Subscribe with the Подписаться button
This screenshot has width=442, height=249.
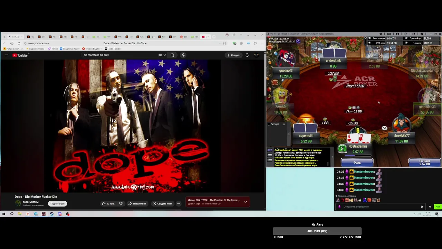[57, 204]
